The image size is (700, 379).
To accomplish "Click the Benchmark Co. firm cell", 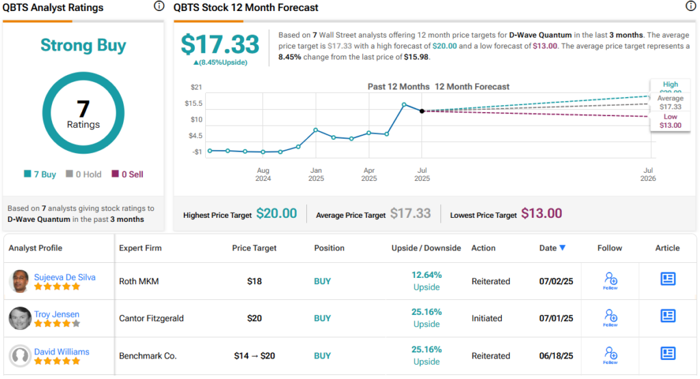I will (x=148, y=356).
